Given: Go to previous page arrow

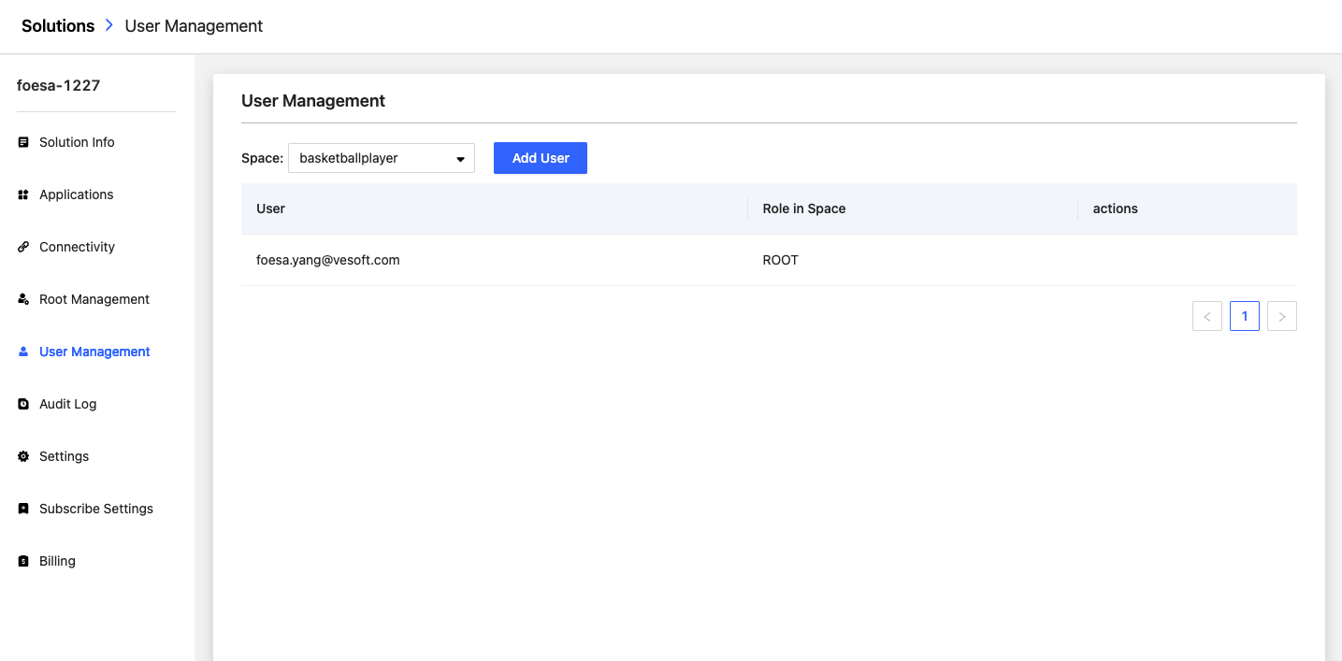Looking at the screenshot, I should (x=1207, y=316).
